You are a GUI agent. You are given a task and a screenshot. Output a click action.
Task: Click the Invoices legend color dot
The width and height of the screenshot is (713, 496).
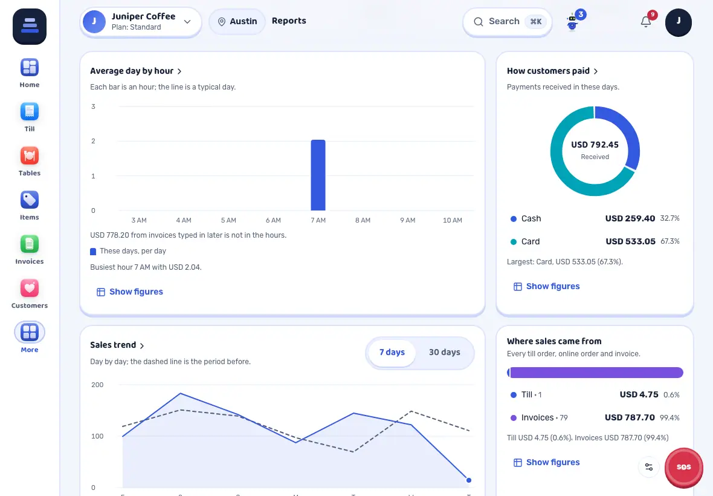(x=514, y=418)
